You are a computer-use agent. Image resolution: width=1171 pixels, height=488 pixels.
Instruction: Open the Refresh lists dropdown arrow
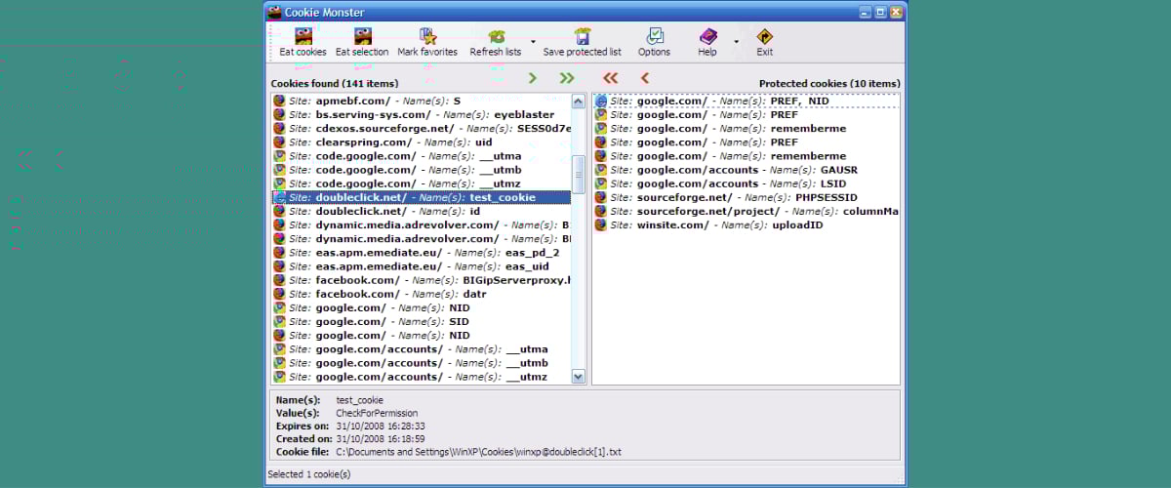coord(532,43)
